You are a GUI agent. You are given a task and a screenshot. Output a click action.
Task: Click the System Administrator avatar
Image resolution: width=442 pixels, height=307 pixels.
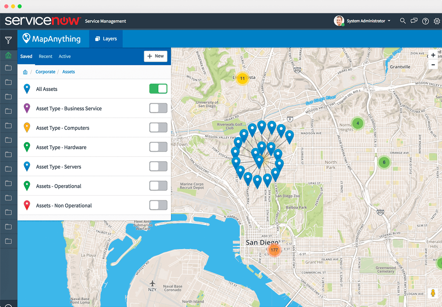pos(339,21)
